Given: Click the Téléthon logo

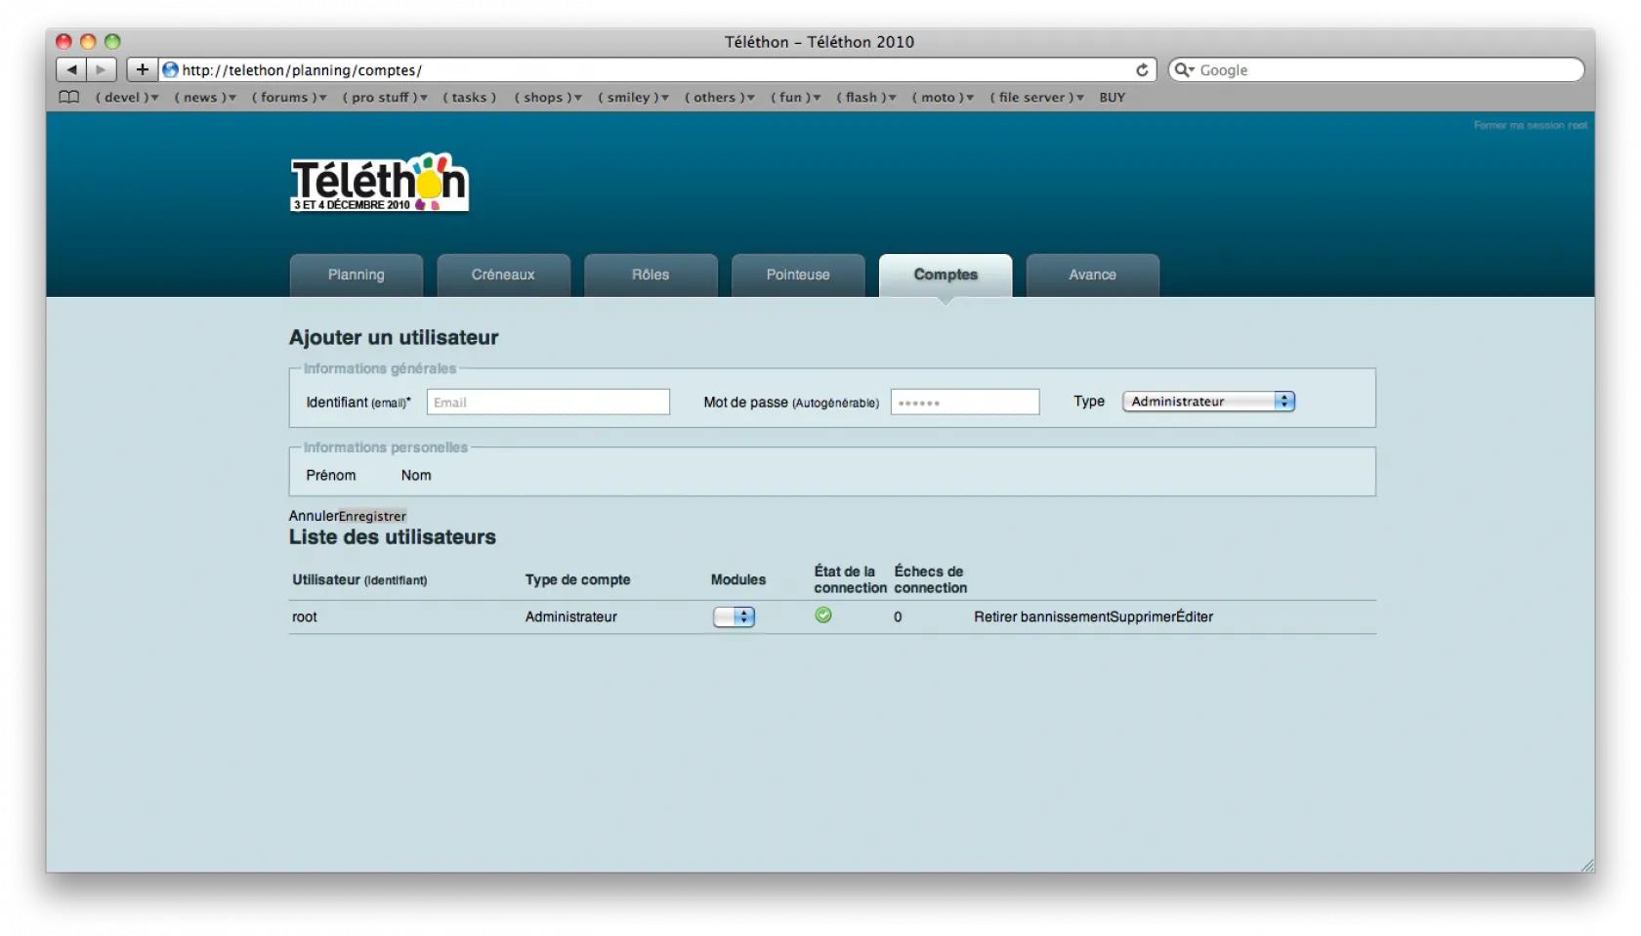Looking at the screenshot, I should [379, 183].
